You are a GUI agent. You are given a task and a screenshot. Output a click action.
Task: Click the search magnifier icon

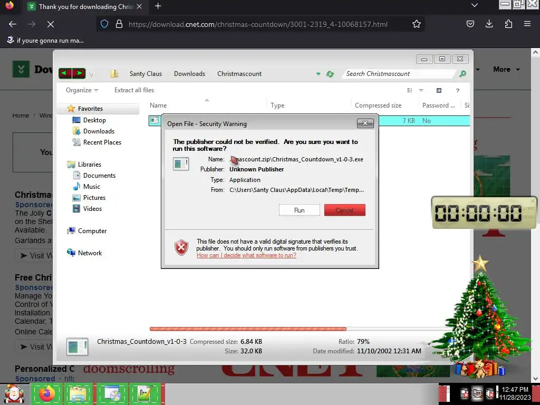462,74
